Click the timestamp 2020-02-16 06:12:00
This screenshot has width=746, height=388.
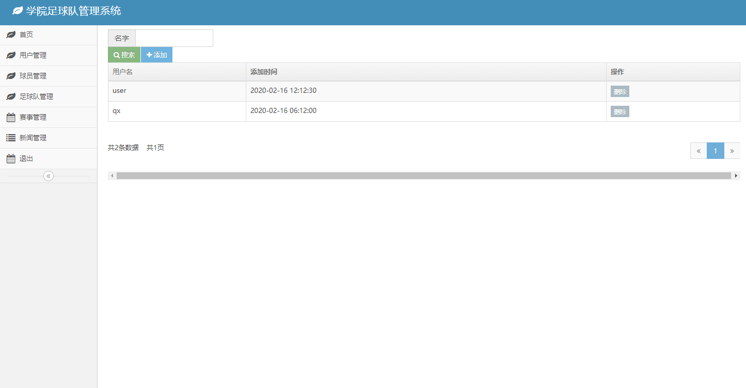283,110
